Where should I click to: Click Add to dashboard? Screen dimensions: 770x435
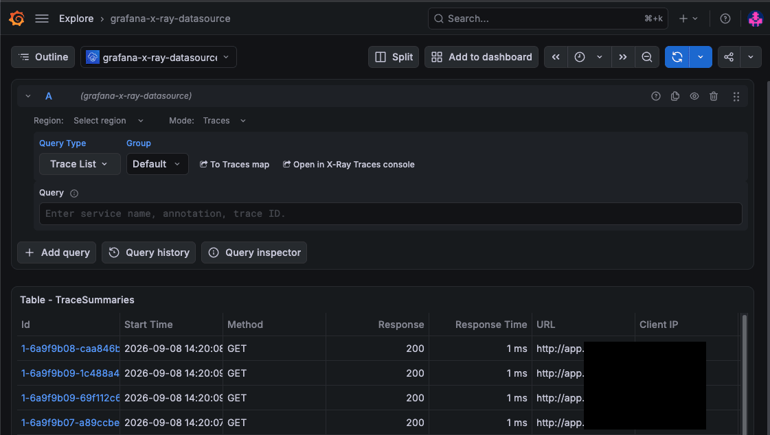[x=482, y=57]
